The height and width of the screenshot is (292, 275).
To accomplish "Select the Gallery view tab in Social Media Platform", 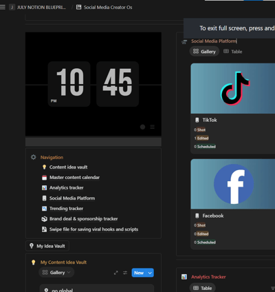I will [204, 52].
